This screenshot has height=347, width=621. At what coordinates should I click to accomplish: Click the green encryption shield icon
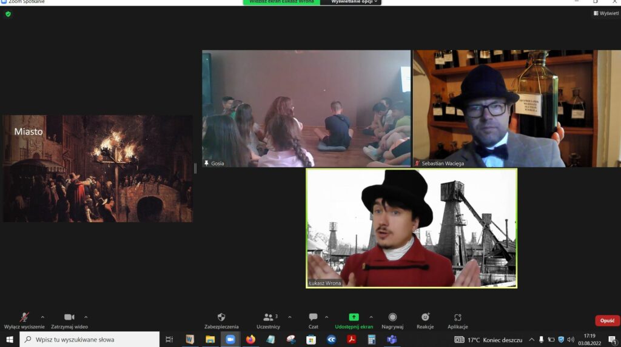click(x=8, y=14)
